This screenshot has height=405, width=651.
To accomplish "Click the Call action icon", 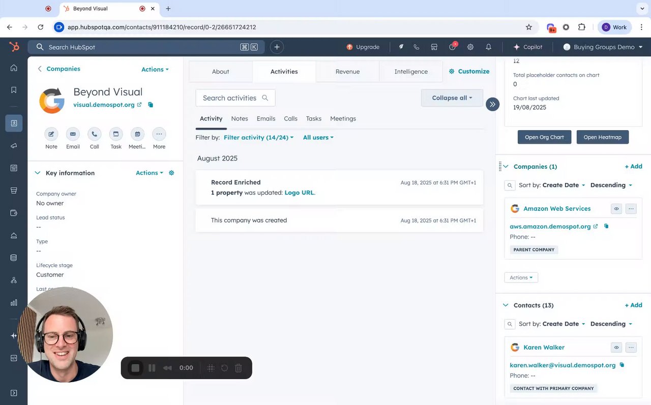I will 95,134.
